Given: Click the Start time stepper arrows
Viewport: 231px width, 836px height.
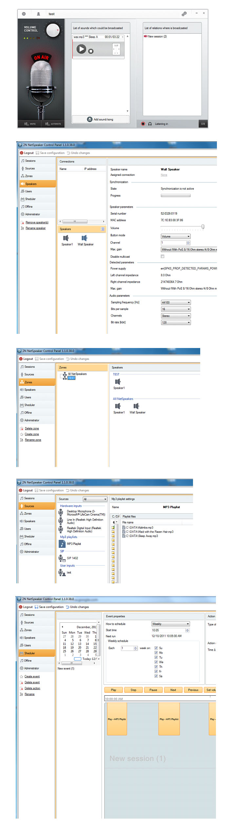Looking at the screenshot, I should click(x=187, y=630).
